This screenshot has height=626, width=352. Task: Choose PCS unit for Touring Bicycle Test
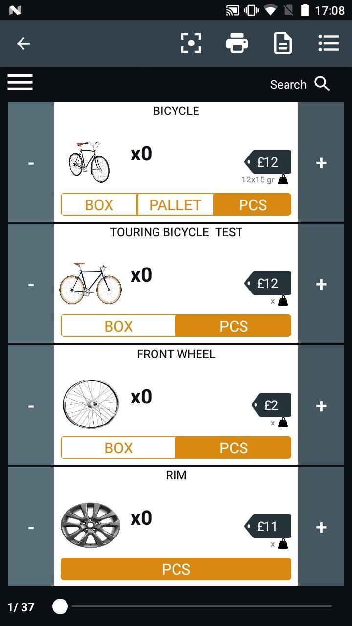coord(233,326)
